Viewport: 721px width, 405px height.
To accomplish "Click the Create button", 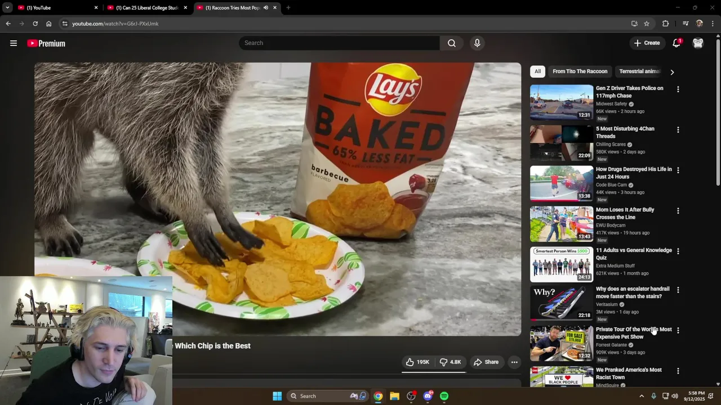I will pos(647,43).
